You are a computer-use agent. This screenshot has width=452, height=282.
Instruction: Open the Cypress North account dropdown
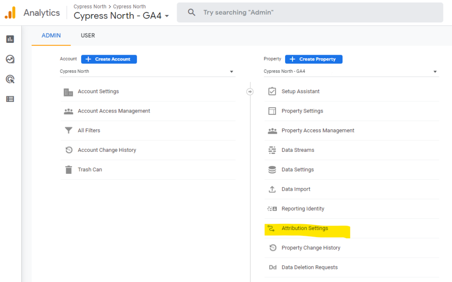click(147, 71)
